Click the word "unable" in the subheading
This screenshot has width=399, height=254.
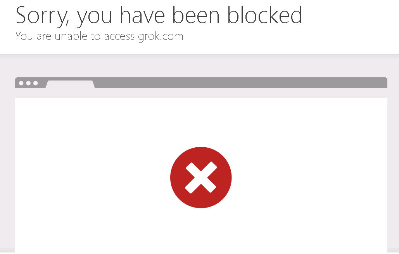click(71, 36)
